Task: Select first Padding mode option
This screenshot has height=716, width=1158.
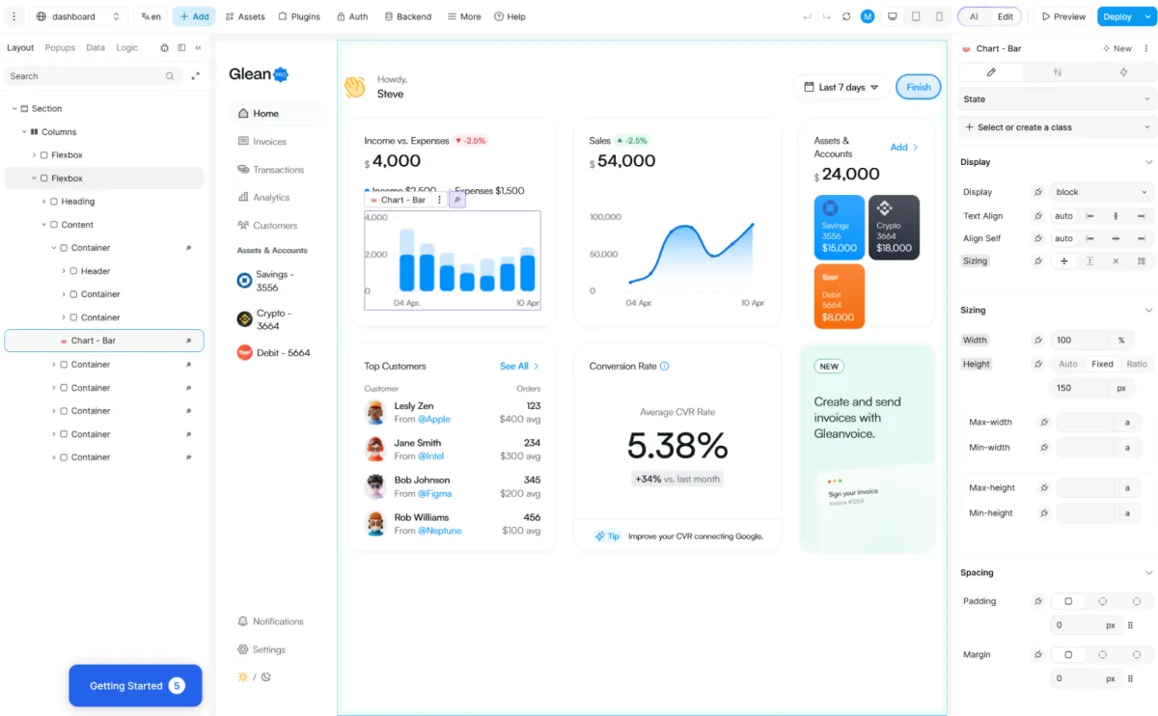Action: (1068, 601)
